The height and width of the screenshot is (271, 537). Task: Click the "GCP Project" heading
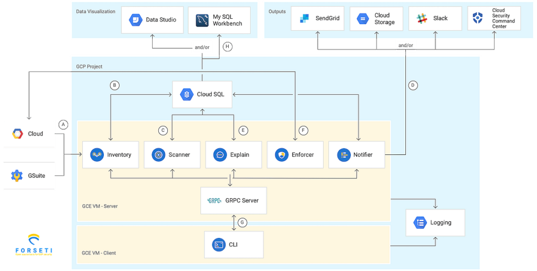pyautogui.click(x=89, y=66)
